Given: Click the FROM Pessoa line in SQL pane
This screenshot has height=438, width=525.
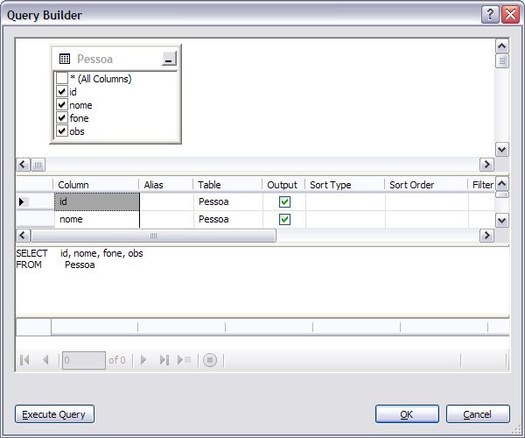Looking at the screenshot, I should click(56, 265).
